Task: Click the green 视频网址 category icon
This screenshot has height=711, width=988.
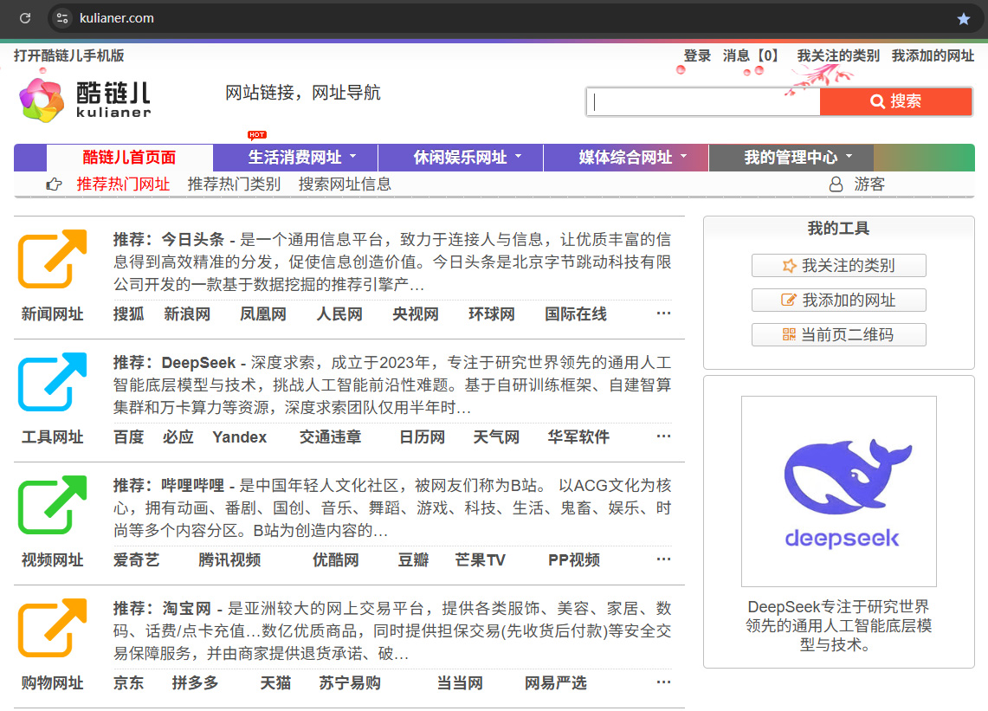Action: click(x=52, y=504)
